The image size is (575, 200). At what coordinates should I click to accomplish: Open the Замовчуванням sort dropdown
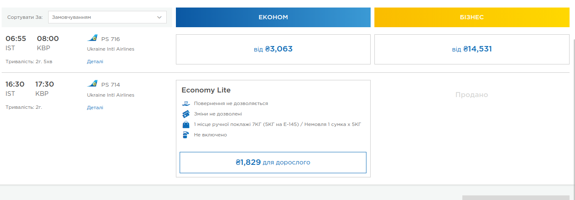coord(107,17)
